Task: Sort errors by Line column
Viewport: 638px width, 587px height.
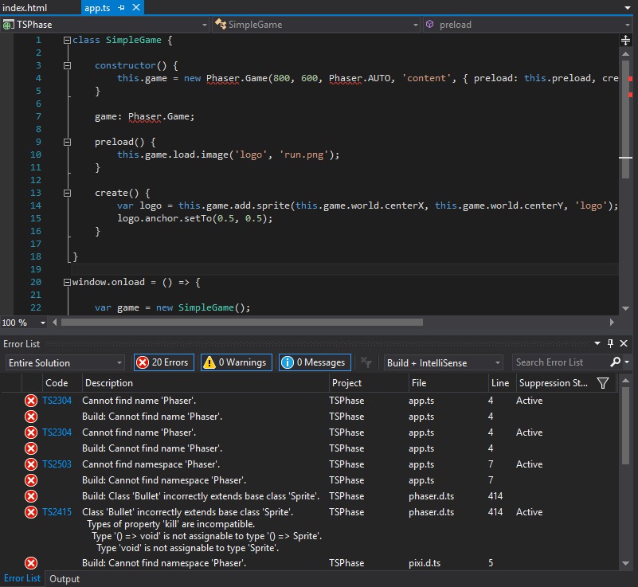Action: [502, 383]
